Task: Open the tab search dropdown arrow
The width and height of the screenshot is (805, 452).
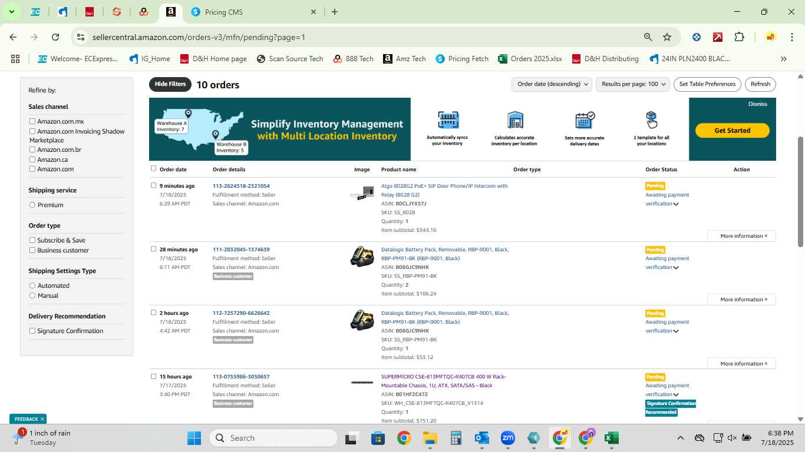Action: point(11,12)
